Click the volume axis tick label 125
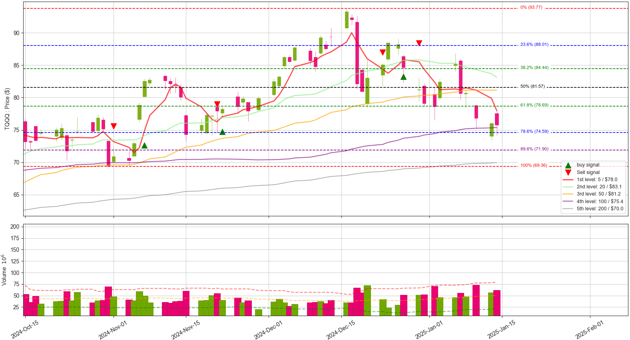The height and width of the screenshot is (340, 630). (x=15, y=261)
